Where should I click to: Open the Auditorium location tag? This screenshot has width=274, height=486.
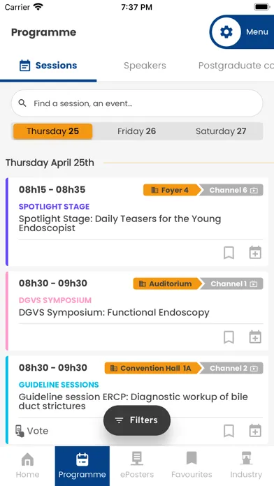[x=166, y=283]
